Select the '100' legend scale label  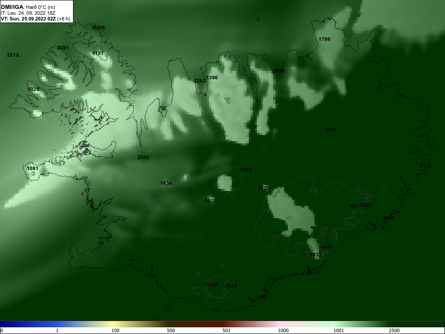116,330
